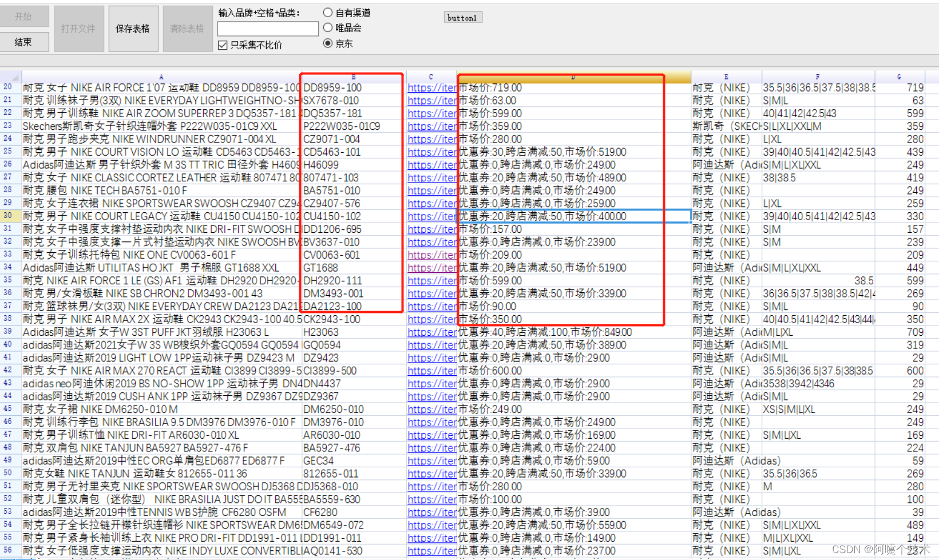Select the 京东 radio option
Screen dimensions: 939x560
tap(338, 43)
